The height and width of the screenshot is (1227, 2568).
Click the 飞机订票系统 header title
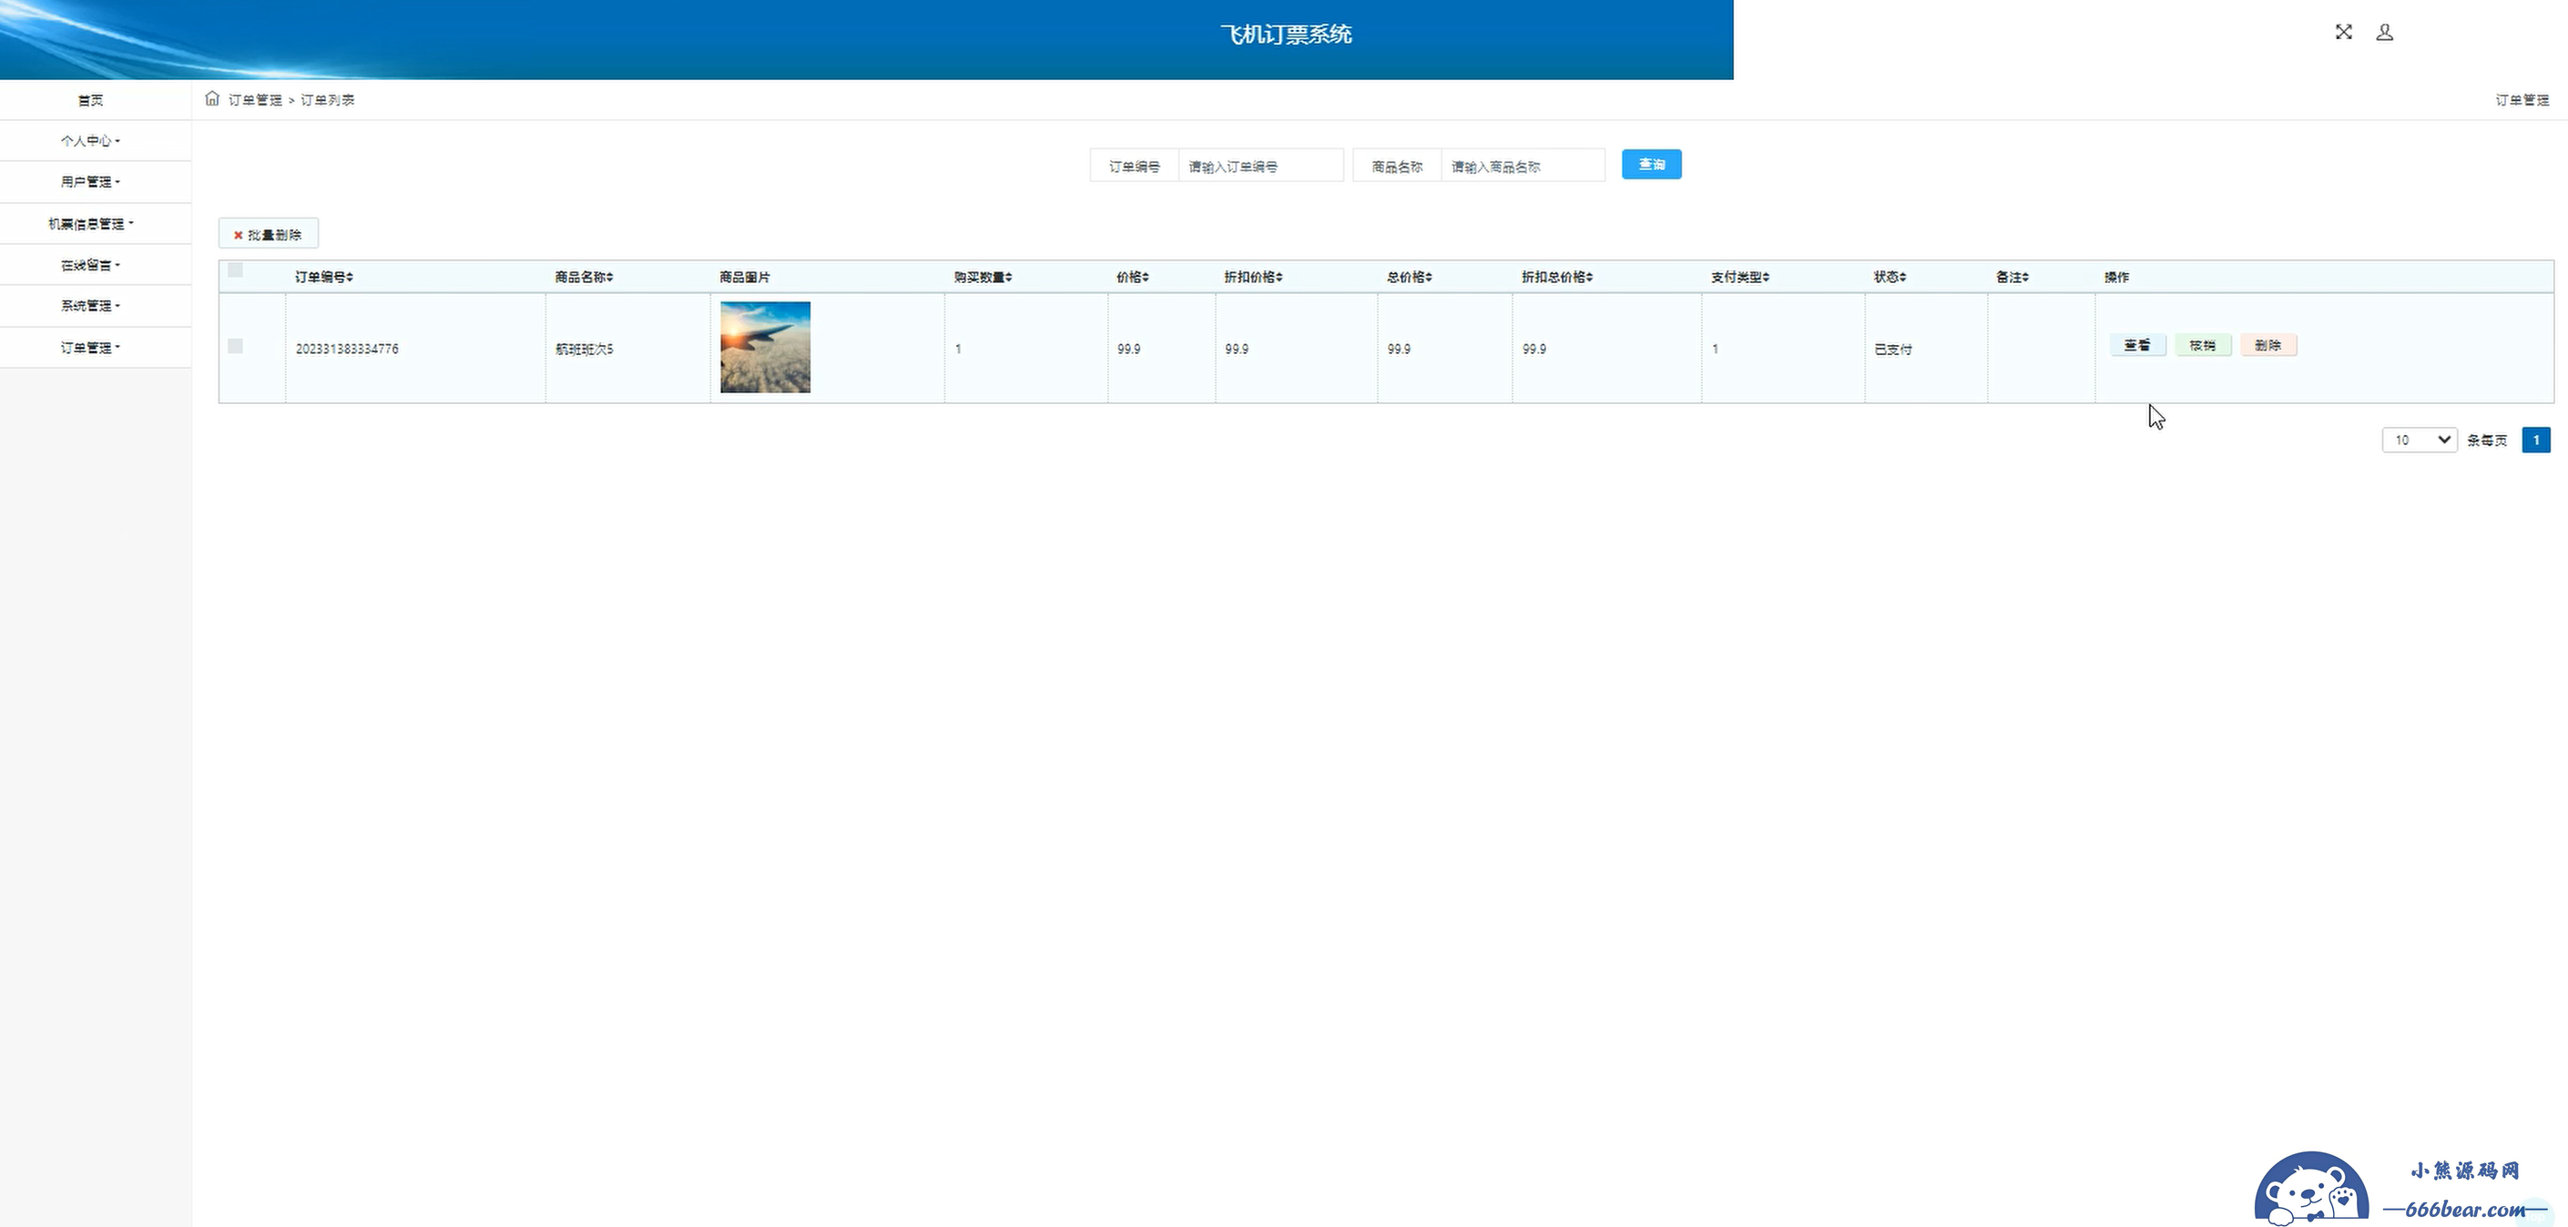(1286, 34)
